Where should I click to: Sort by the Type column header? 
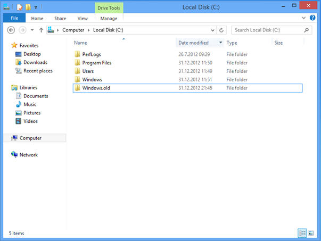(x=232, y=43)
